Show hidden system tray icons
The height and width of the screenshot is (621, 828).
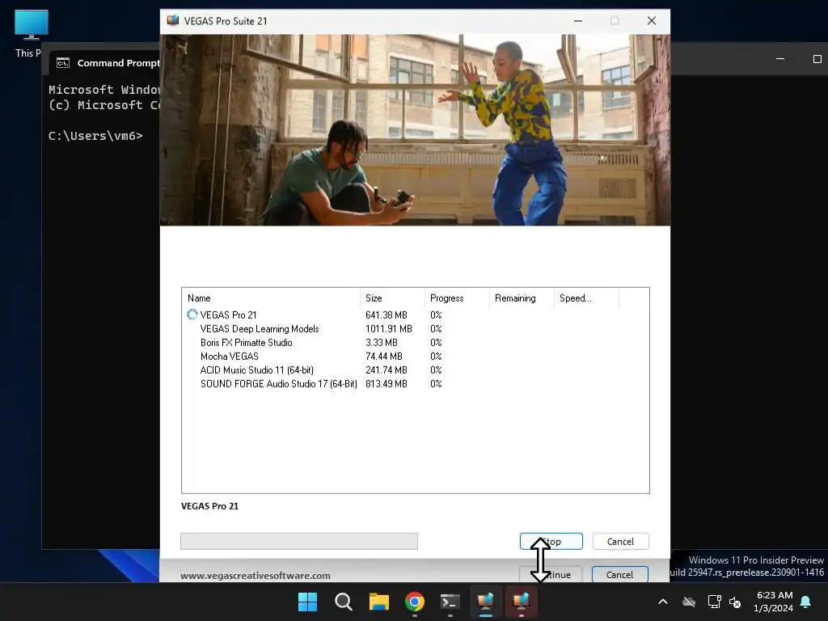pyautogui.click(x=663, y=602)
